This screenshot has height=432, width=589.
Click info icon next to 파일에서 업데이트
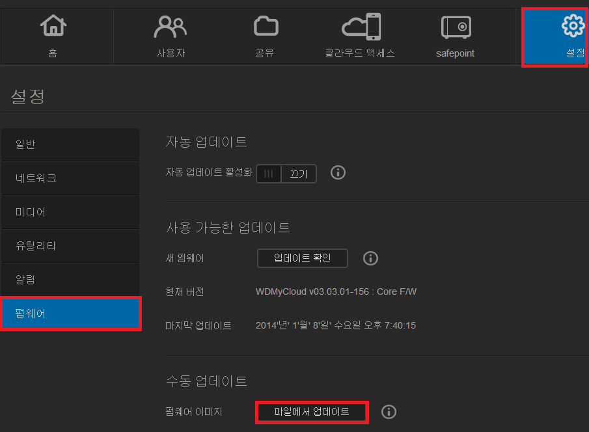(389, 412)
